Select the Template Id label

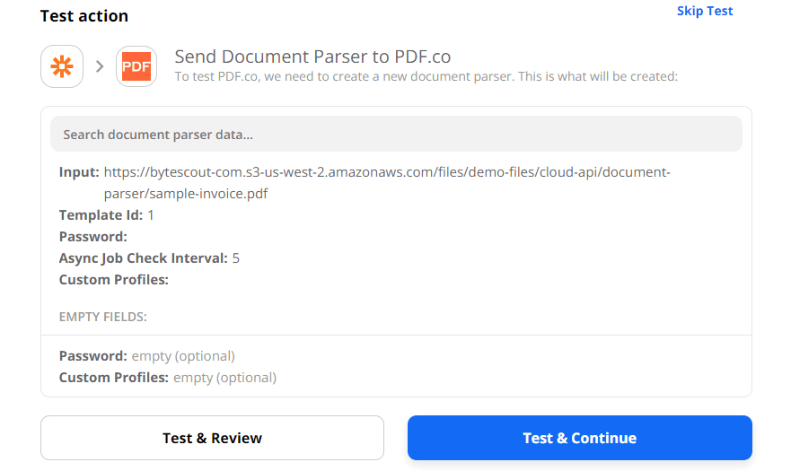[x=101, y=215]
